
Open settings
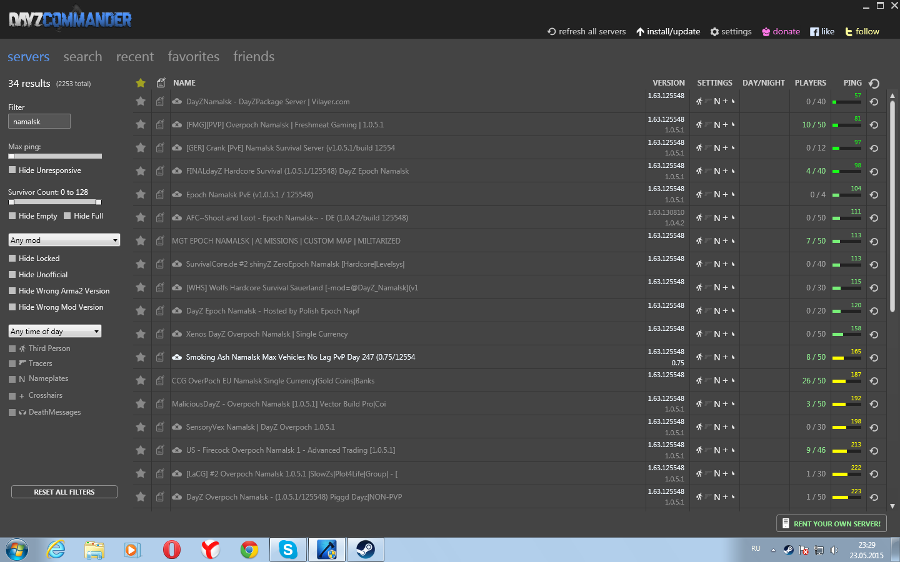point(731,31)
